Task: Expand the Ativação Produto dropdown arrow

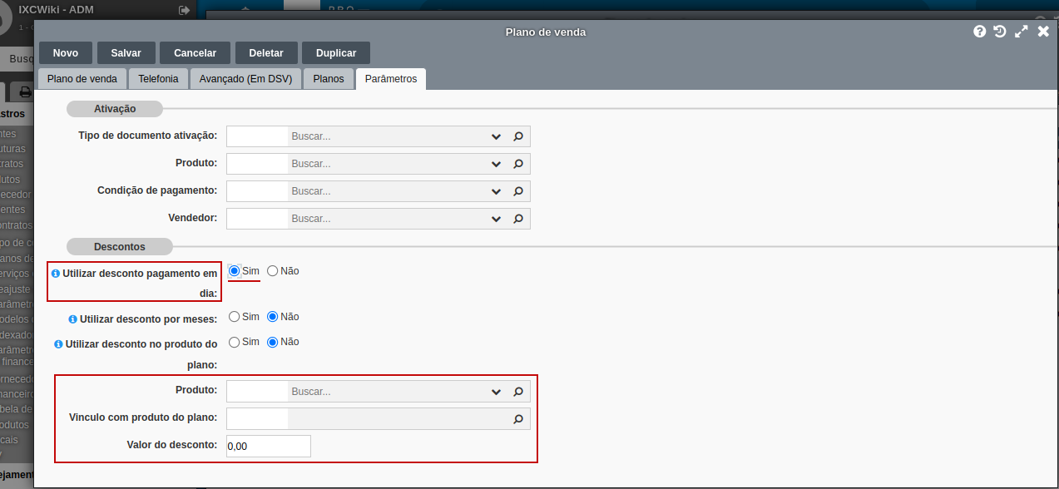Action: 496,164
